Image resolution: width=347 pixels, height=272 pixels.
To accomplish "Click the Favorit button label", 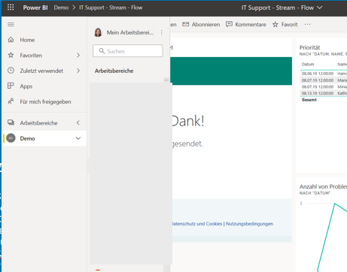I will (x=289, y=24).
